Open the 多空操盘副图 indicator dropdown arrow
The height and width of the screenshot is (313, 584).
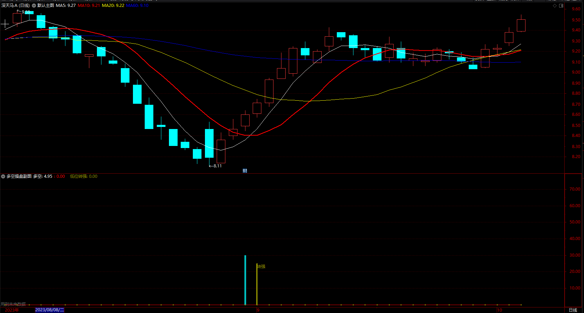[x=3, y=176]
